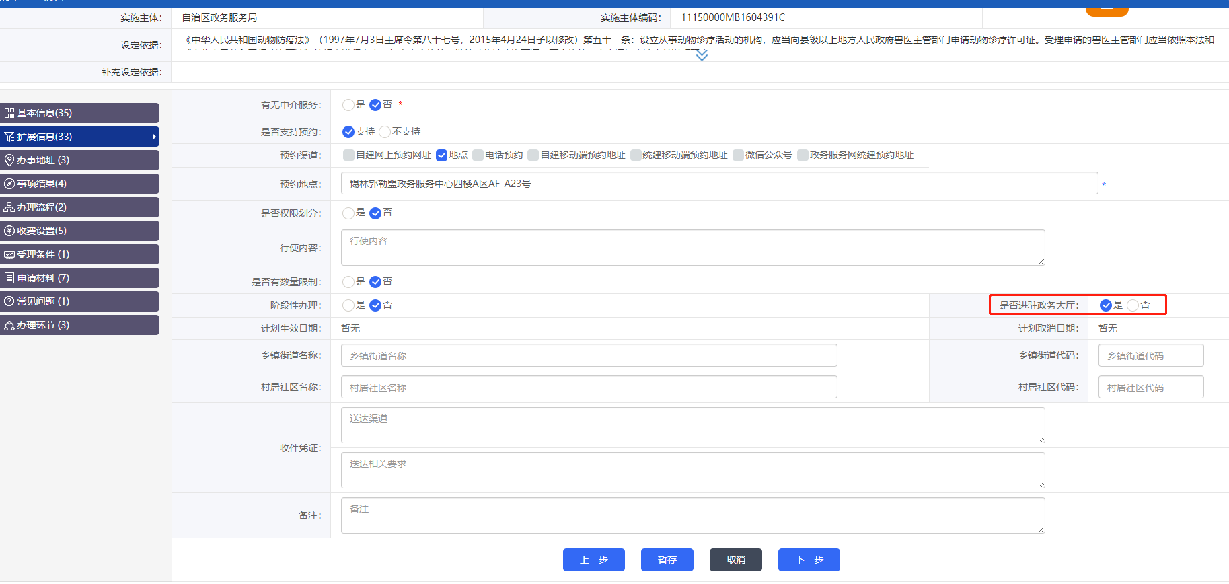Expand the 设定依据 text with double chevron

702,55
